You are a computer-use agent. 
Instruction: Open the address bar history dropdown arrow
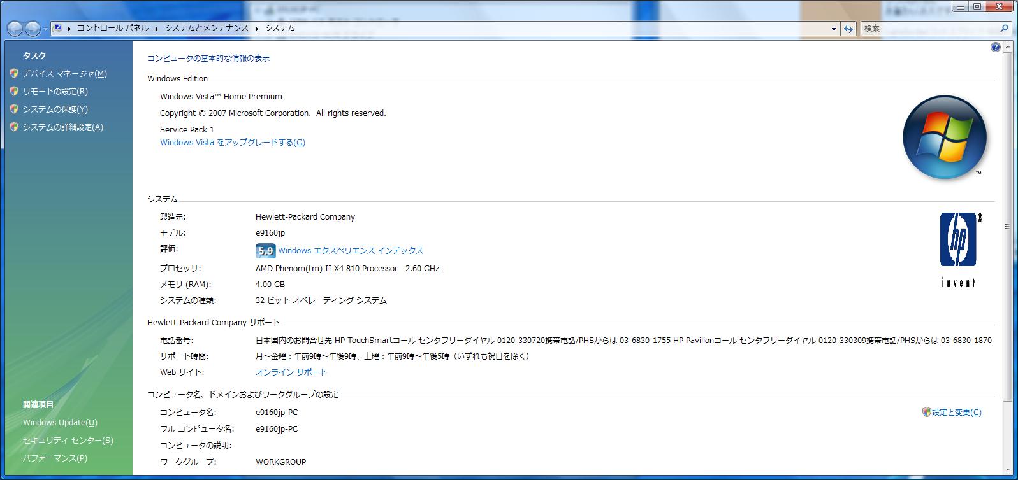point(834,29)
